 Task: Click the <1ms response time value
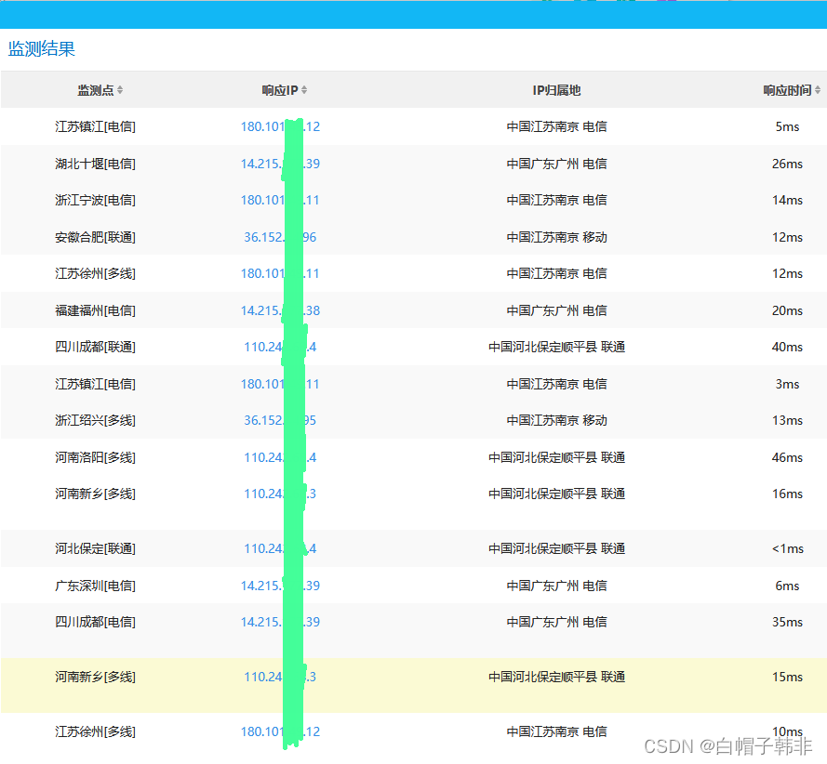point(787,548)
